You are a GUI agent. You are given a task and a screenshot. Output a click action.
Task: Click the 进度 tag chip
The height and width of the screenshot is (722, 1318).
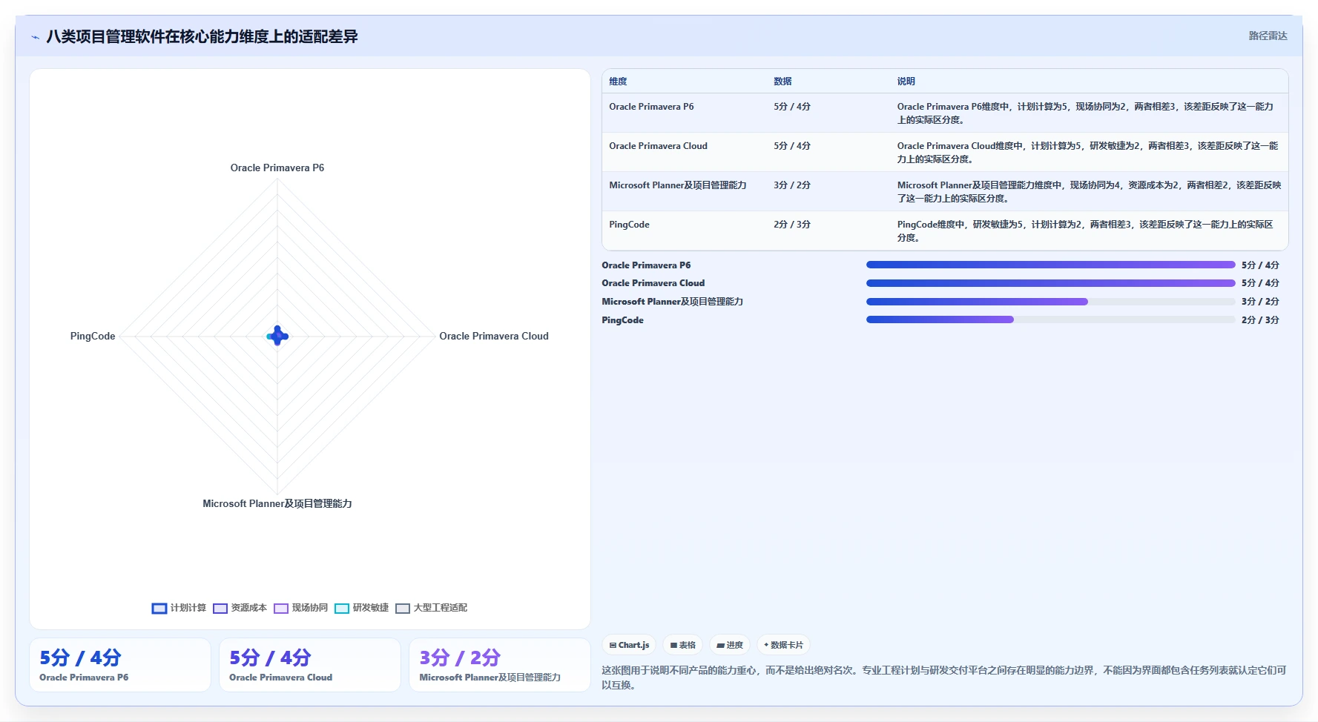730,645
